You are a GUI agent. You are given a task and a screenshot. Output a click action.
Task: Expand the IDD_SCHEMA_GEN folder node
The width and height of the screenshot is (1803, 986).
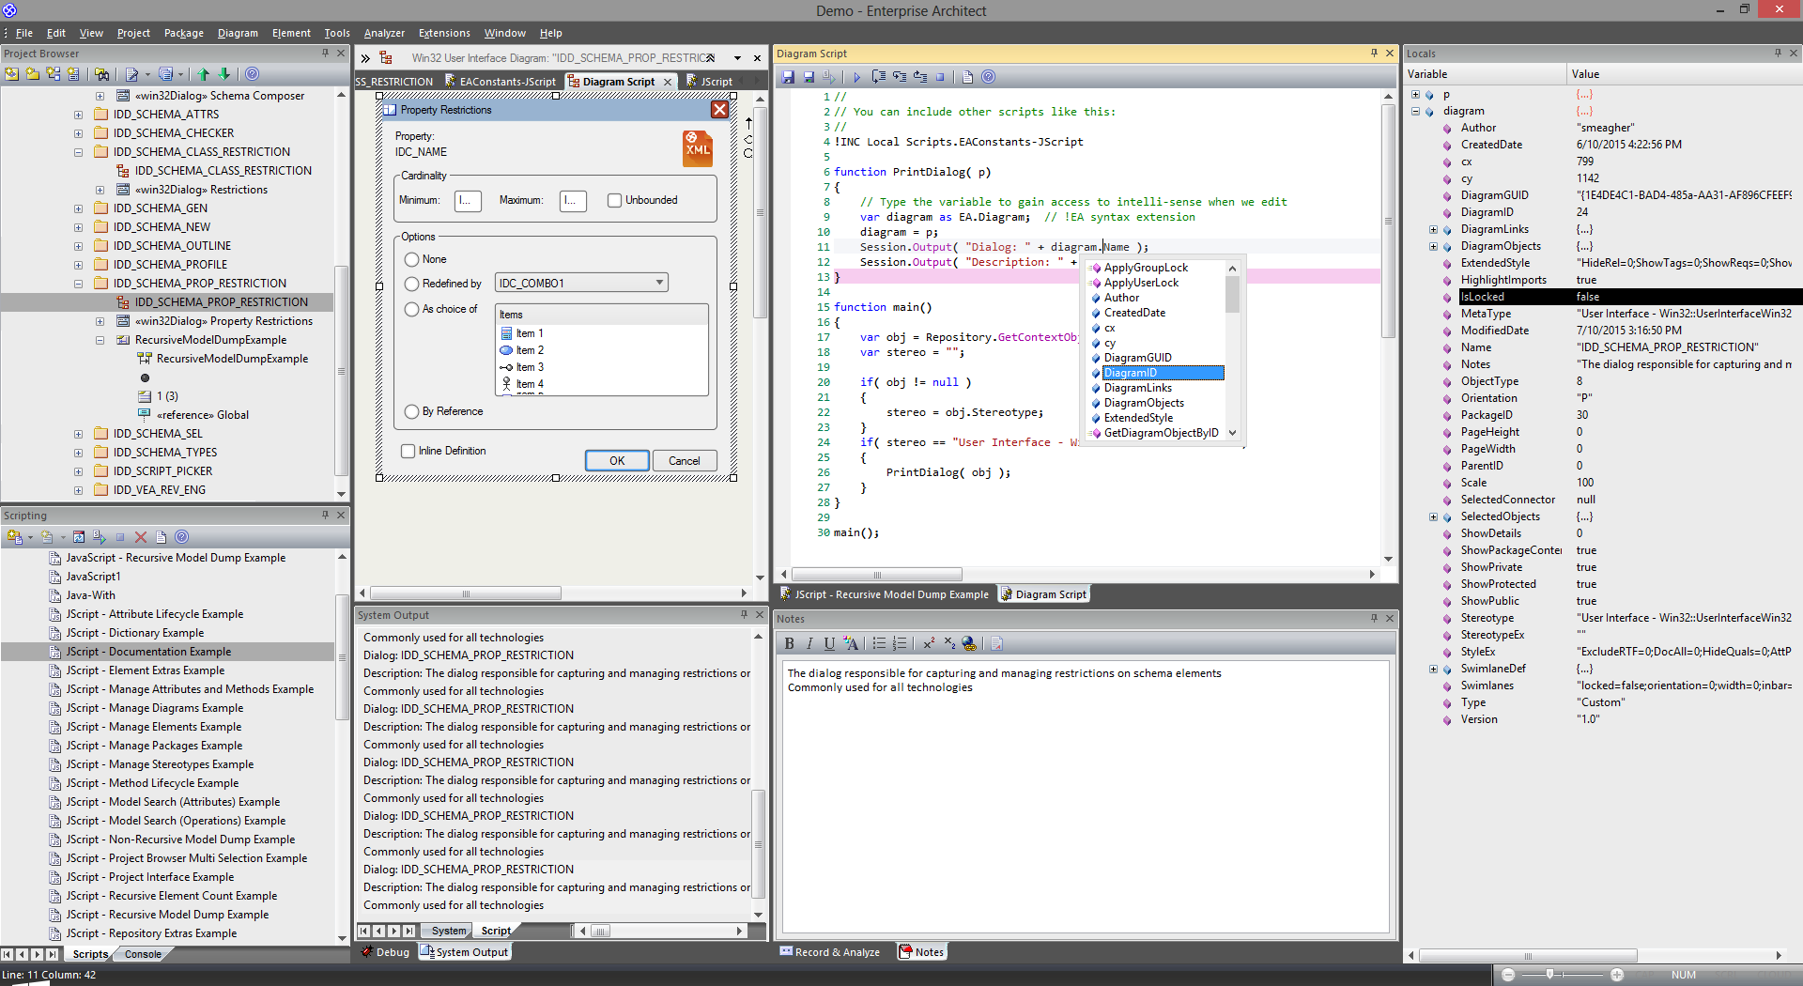(78, 208)
